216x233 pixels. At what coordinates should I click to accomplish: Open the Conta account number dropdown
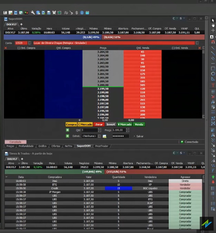click(30, 43)
